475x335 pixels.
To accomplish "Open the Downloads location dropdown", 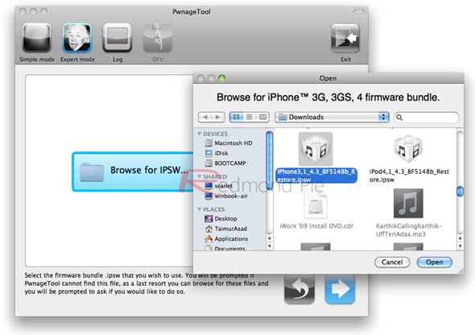I will point(332,118).
